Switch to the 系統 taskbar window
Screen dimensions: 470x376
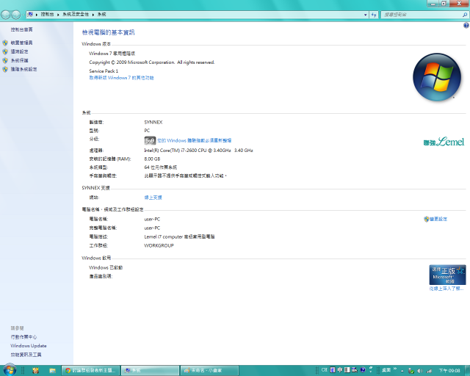pyautogui.click(x=150, y=371)
